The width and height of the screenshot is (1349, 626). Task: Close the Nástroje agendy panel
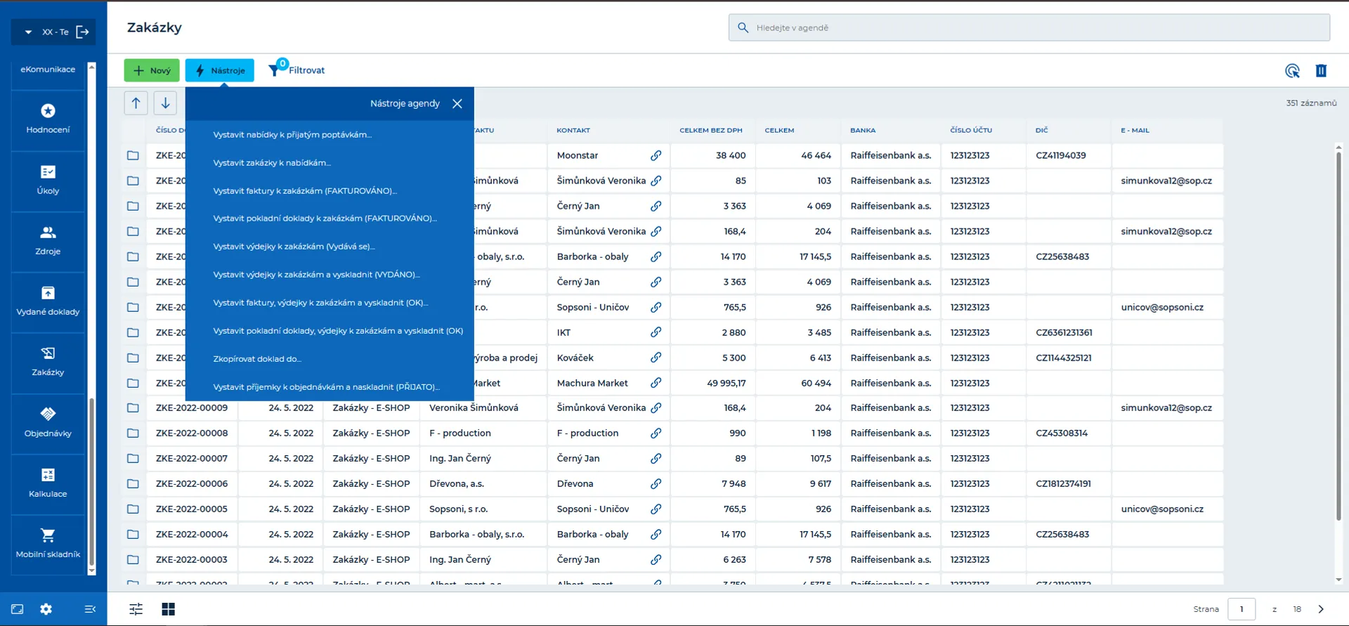(457, 103)
